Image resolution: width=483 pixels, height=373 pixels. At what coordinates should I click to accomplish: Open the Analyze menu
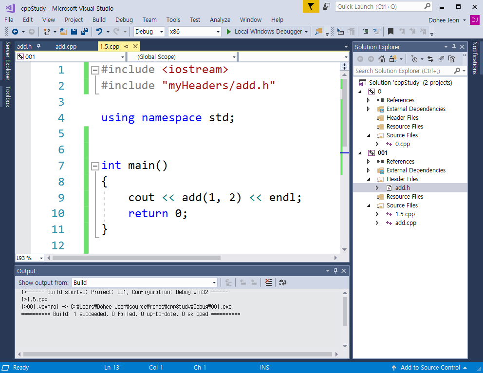(220, 19)
